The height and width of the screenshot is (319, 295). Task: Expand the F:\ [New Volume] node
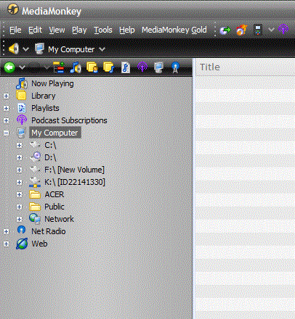(x=19, y=170)
